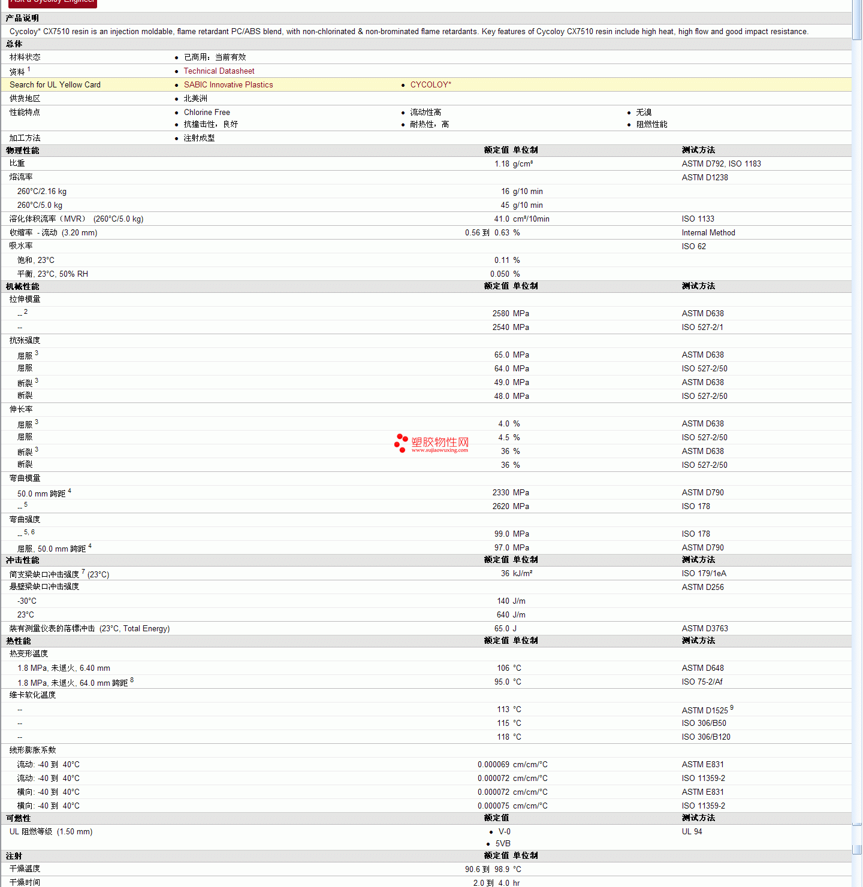This screenshot has height=887, width=863.
Task: Select the '北美洲' region text
Action: tap(195, 98)
